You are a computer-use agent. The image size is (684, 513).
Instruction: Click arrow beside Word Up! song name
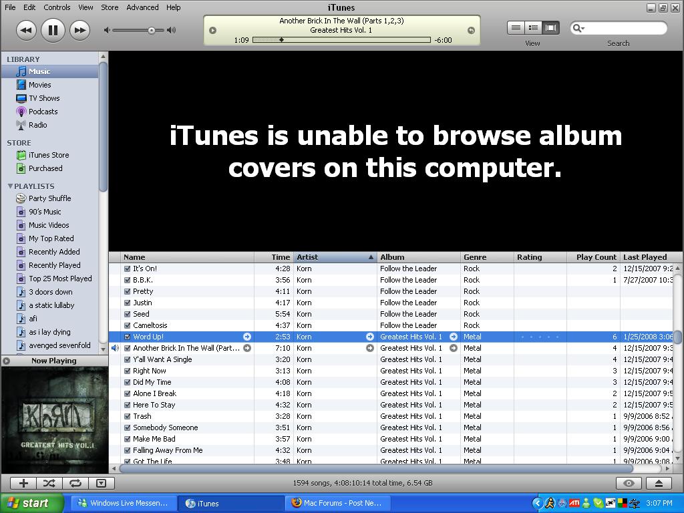(x=247, y=337)
